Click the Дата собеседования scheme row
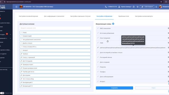 click(x=133, y=77)
